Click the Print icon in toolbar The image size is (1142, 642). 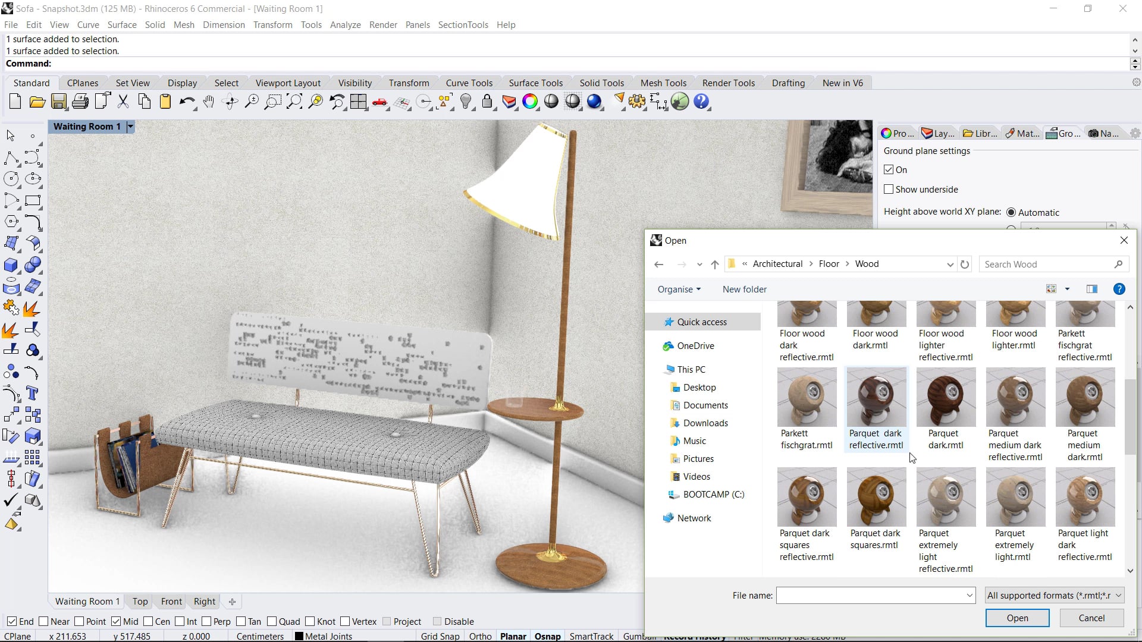tap(80, 102)
